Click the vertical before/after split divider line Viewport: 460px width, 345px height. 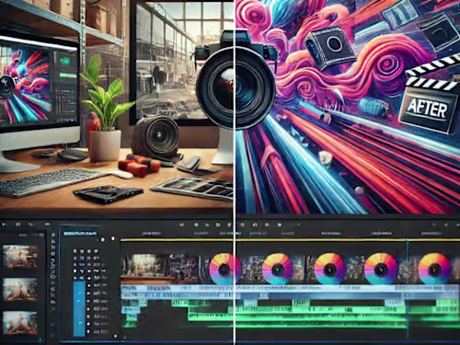pyautogui.click(x=235, y=172)
